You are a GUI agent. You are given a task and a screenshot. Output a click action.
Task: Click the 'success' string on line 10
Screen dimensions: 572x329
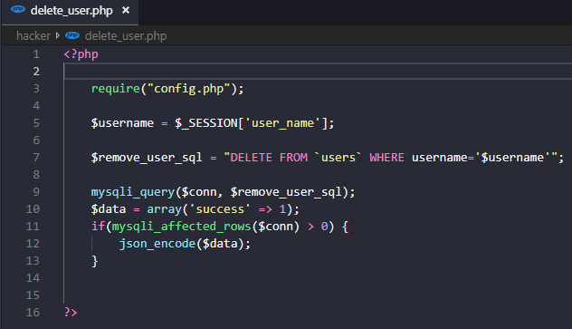[x=220, y=209]
